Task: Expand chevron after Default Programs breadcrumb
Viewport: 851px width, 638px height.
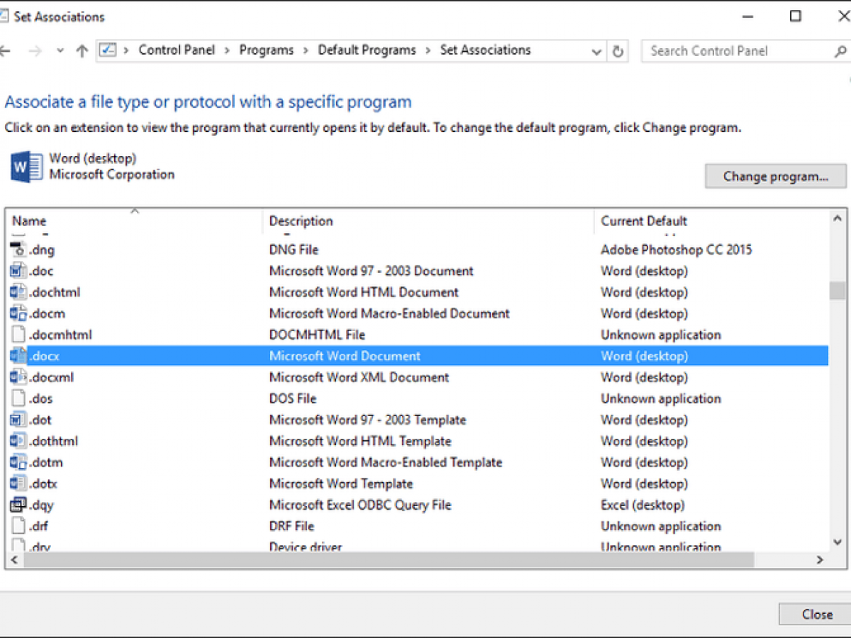Action: [429, 50]
